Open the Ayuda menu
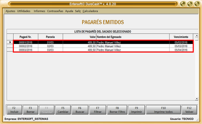Viewport: 202px width, 124px height. pyautogui.click(x=69, y=11)
